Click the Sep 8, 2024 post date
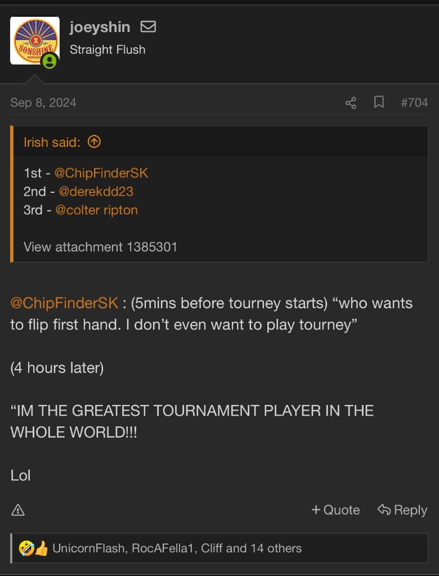The image size is (439, 576). tap(43, 102)
